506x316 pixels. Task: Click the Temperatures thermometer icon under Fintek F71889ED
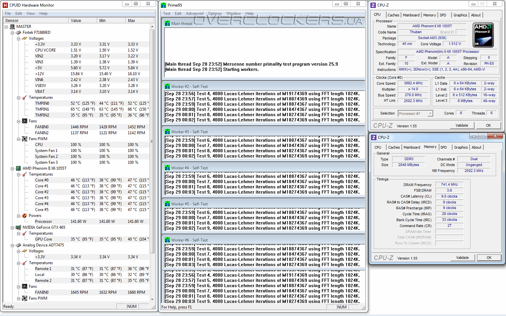coord(25,97)
